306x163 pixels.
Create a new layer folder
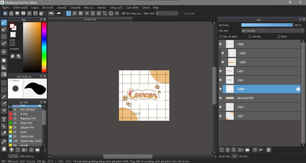pos(247,150)
